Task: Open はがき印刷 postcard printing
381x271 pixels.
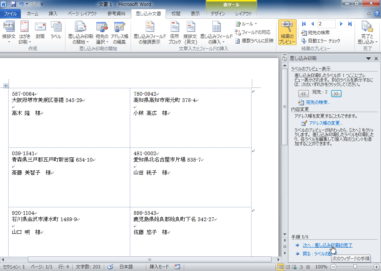Action: [x=25, y=32]
